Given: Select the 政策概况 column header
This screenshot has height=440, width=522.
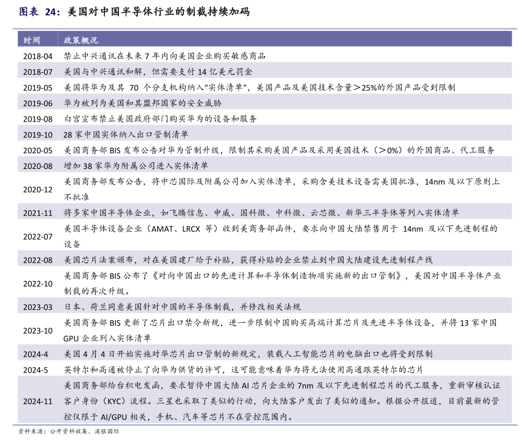Looking at the screenshot, I should [81, 40].
